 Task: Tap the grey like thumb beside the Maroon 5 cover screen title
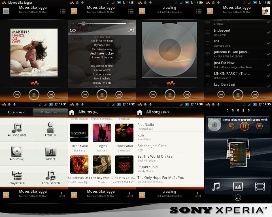coord(6,11)
